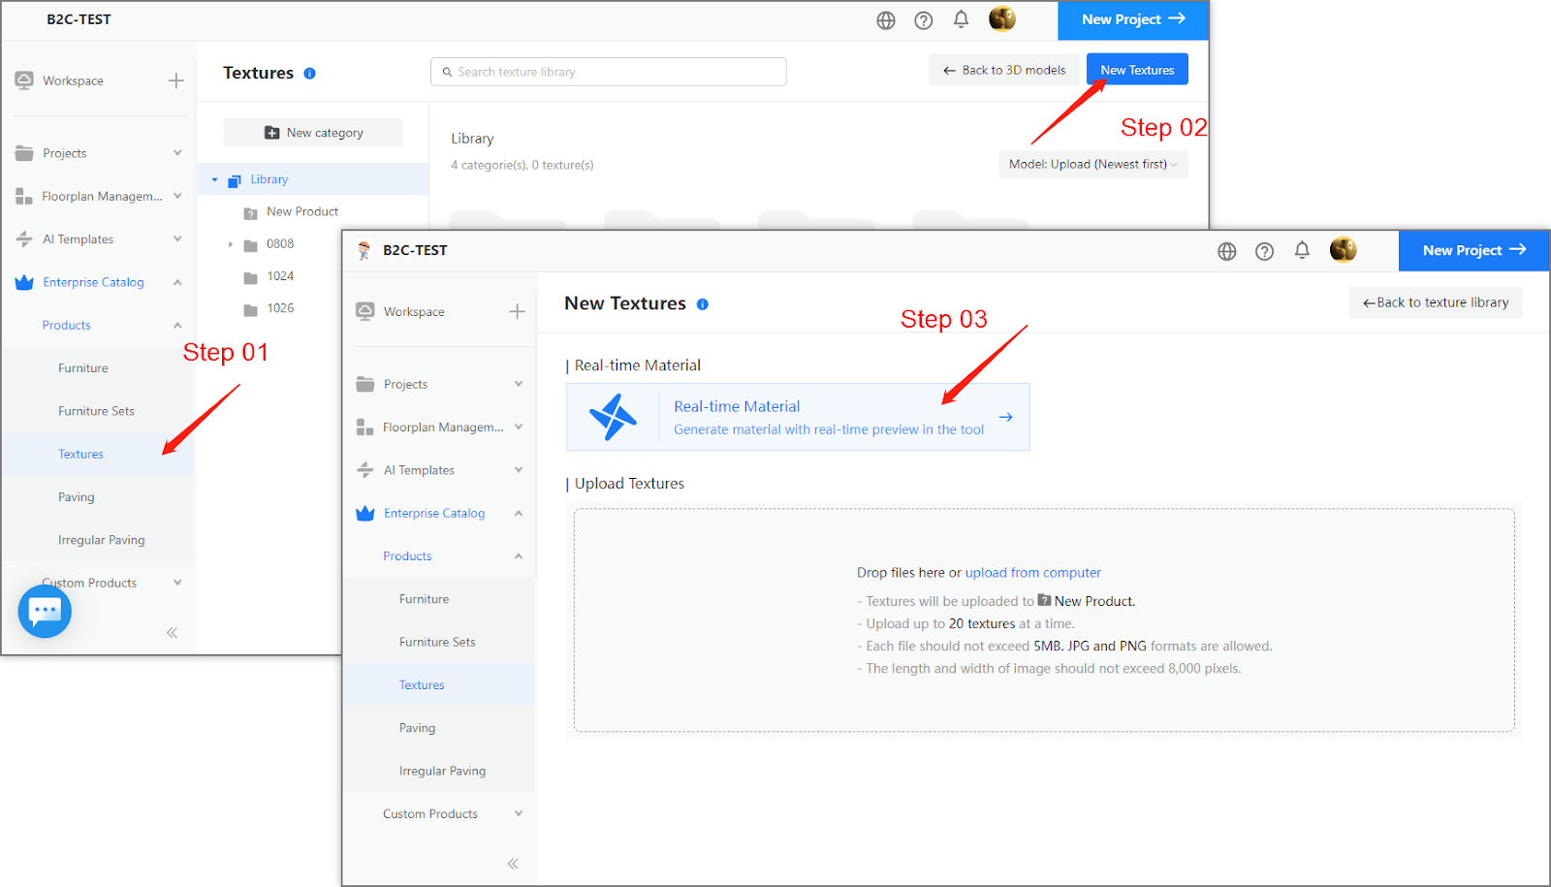
Task: Expand Projects chevron in the back Textures window
Action: pyautogui.click(x=177, y=153)
